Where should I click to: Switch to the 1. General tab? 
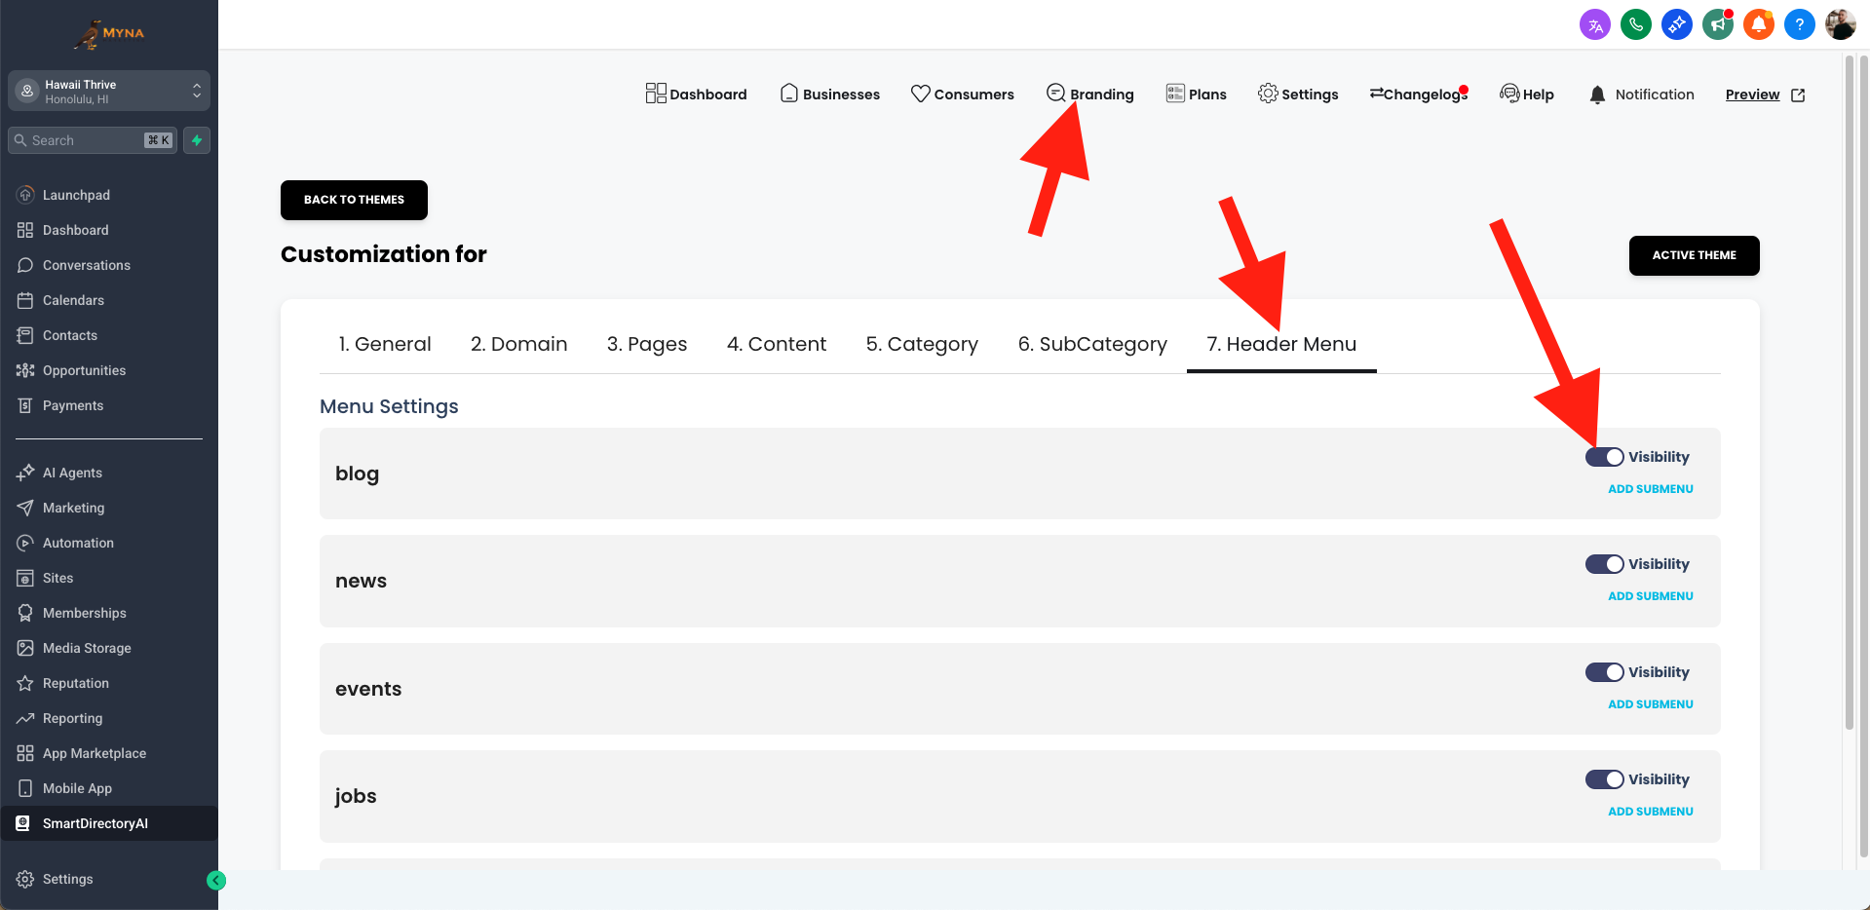click(385, 344)
